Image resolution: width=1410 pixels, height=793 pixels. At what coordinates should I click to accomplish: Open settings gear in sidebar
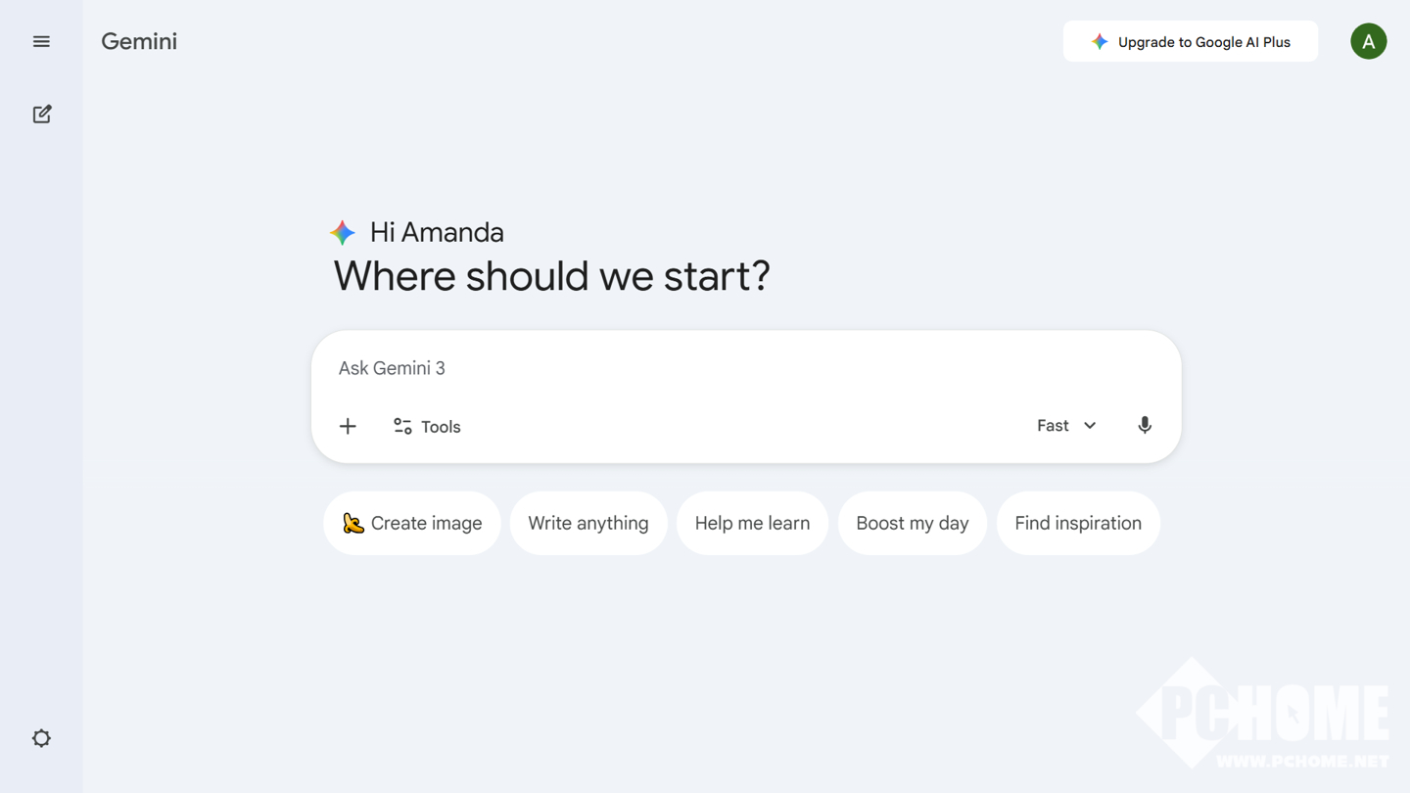(41, 738)
